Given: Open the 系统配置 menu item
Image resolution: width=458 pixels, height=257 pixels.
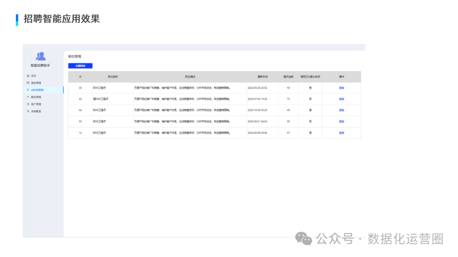Looking at the screenshot, I should pos(36,111).
